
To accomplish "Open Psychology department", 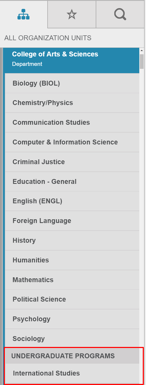I will (72, 319).
